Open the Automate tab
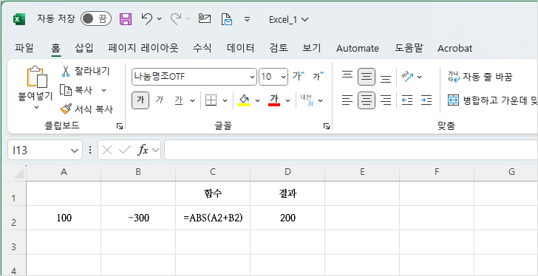The image size is (538, 276). click(x=358, y=48)
